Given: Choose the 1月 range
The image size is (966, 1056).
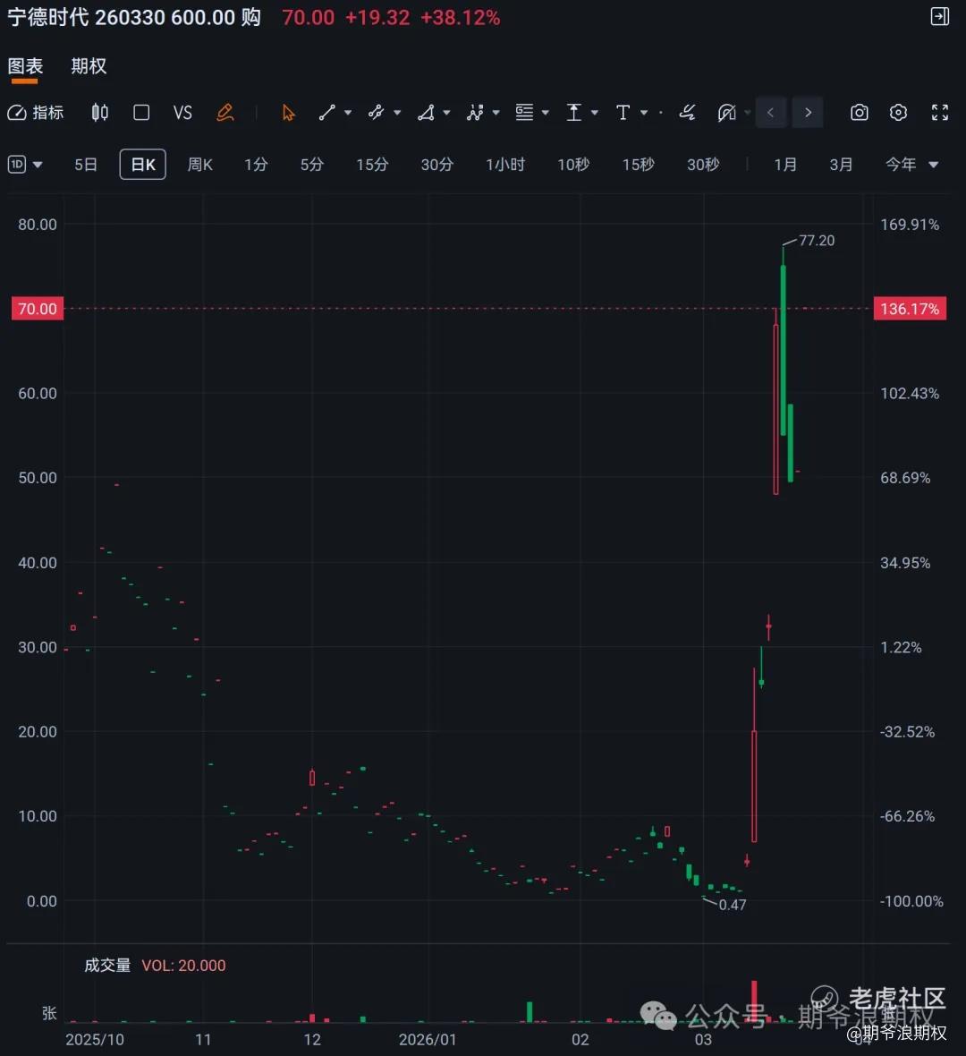Looking at the screenshot, I should 785,165.
